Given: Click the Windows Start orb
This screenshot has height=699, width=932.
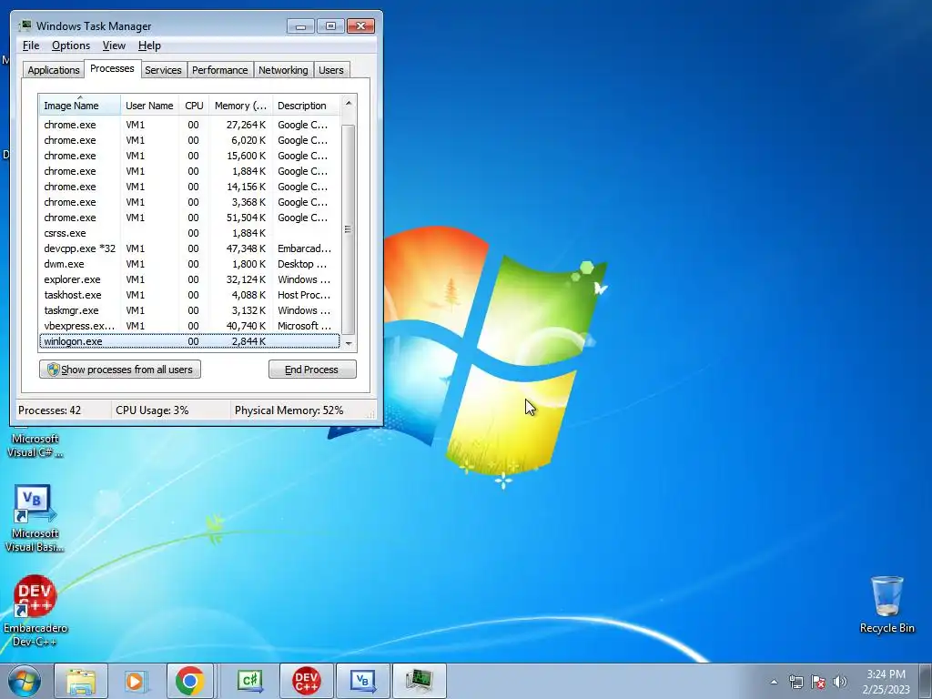Looking at the screenshot, I should 25,681.
